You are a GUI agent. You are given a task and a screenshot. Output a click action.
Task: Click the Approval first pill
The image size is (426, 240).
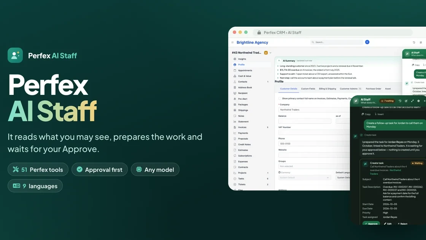(x=99, y=170)
